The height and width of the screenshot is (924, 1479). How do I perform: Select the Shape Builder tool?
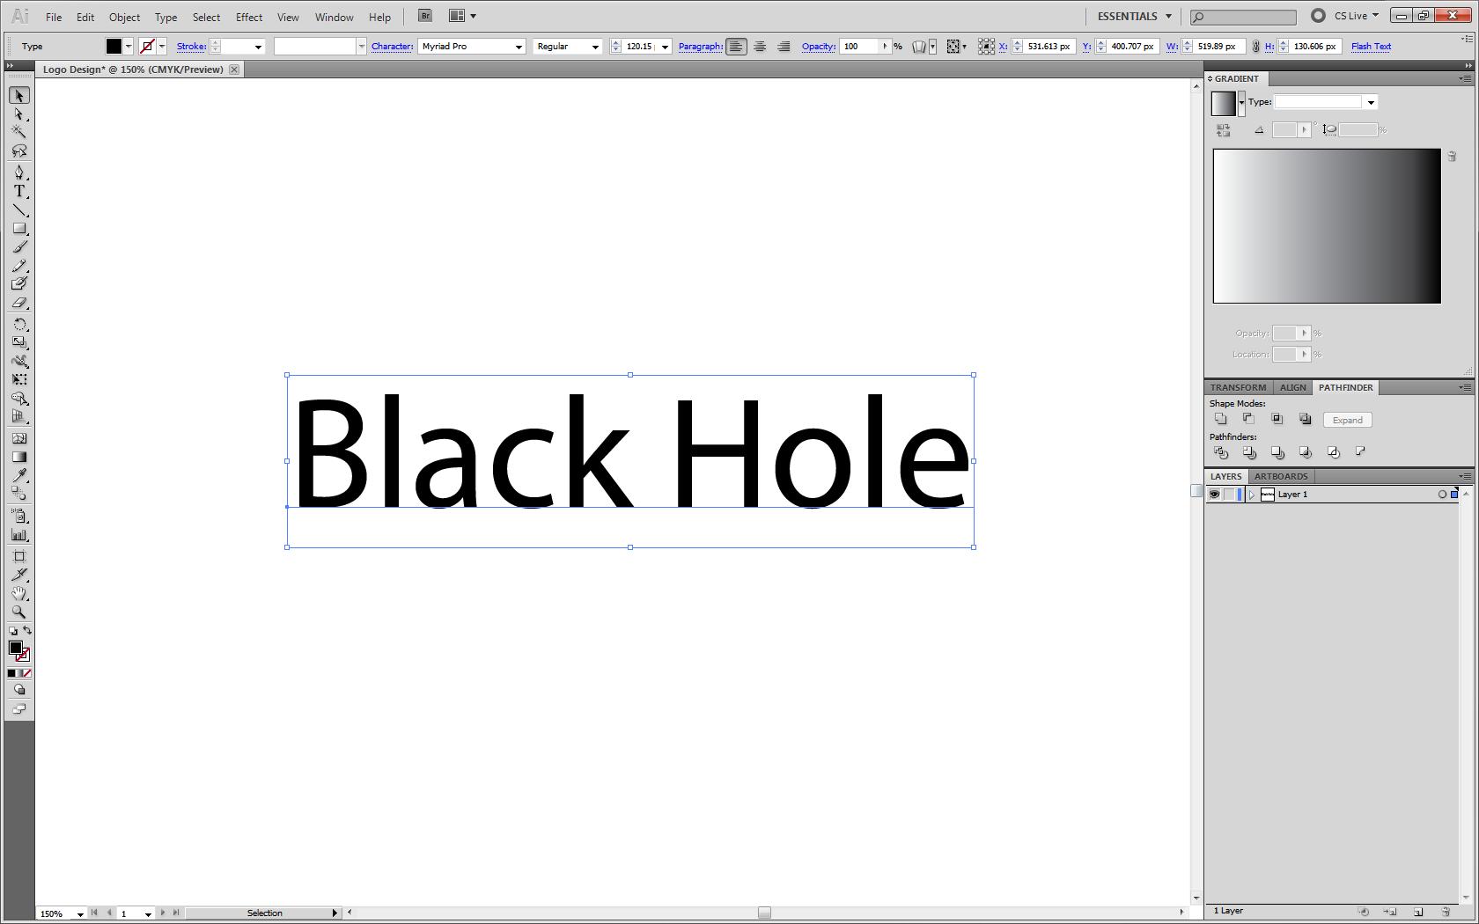[x=19, y=399]
